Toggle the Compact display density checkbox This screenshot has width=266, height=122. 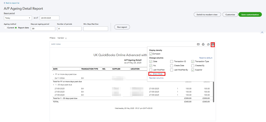pyautogui.click(x=151, y=54)
